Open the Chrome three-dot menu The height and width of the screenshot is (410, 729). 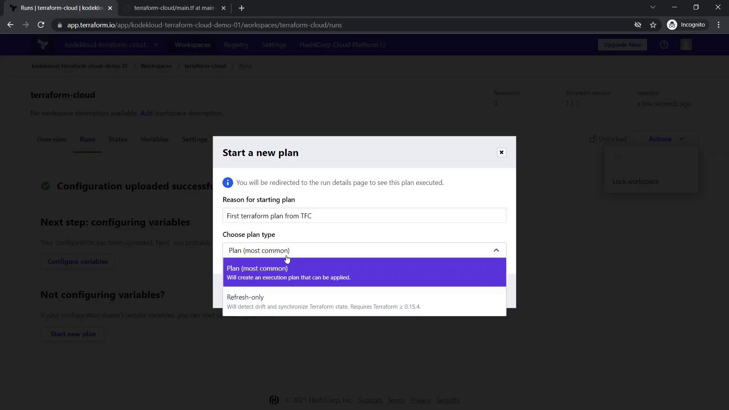[718, 25]
